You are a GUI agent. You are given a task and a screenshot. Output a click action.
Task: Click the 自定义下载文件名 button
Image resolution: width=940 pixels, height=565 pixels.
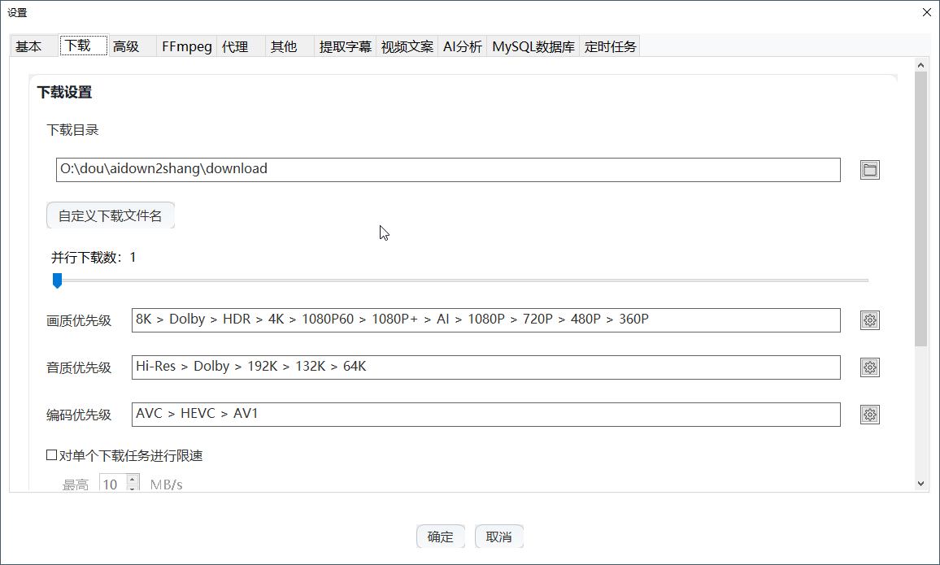click(x=111, y=216)
